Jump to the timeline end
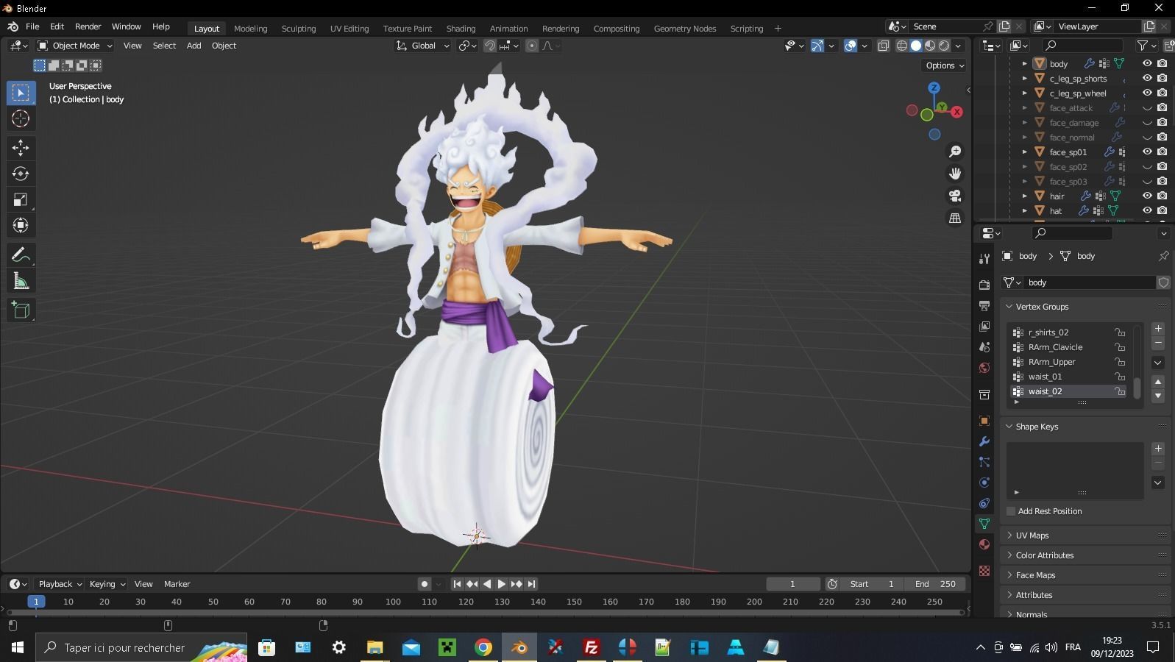 tap(531, 584)
